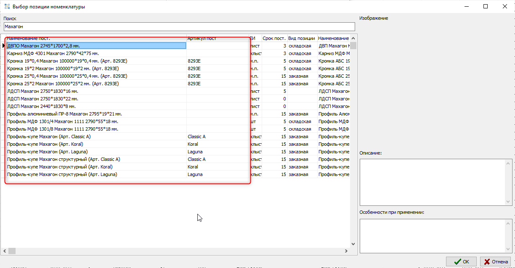Choose the Профиль алюминиевый ПР-8 Махагон row
The width and height of the screenshot is (515, 268).
point(96,114)
